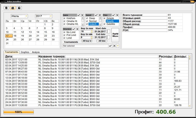Click the Общий доход value 1577.66
Screen dimensions: 196x118
(172, 24)
